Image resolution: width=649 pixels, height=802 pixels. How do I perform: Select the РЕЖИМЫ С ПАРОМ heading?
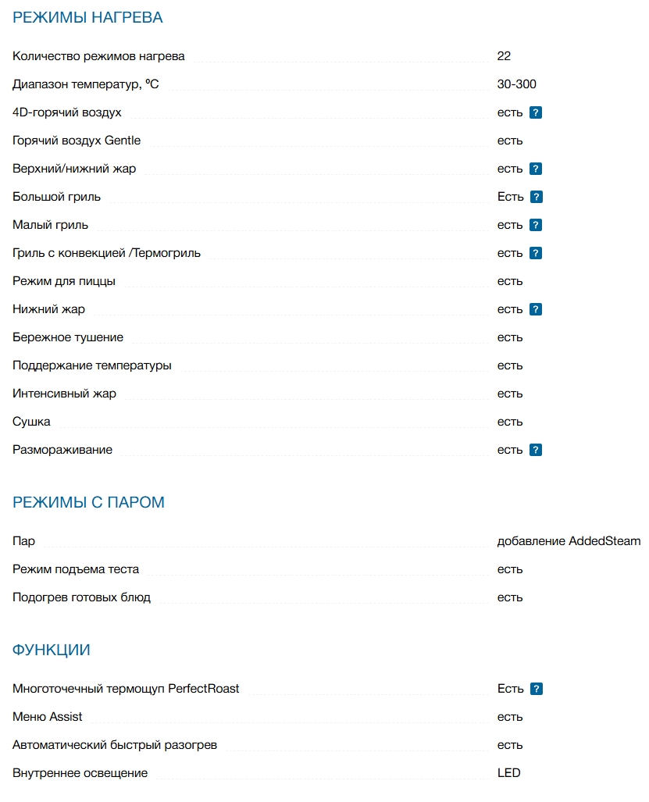88,502
